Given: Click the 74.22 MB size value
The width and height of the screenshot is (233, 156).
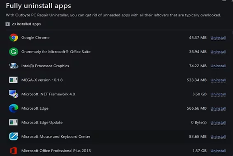Looking at the screenshot, I should click(x=198, y=66).
